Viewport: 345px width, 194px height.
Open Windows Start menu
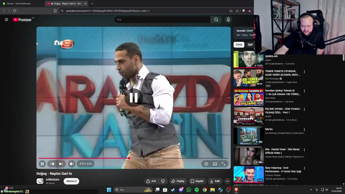point(109,190)
